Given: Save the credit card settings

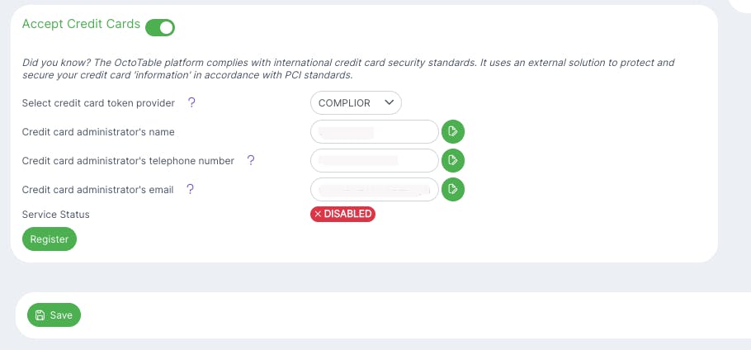Looking at the screenshot, I should click(54, 315).
